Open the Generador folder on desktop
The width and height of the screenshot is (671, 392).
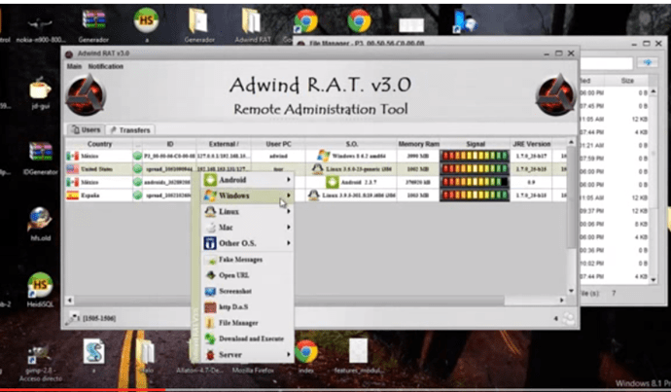tap(198, 21)
